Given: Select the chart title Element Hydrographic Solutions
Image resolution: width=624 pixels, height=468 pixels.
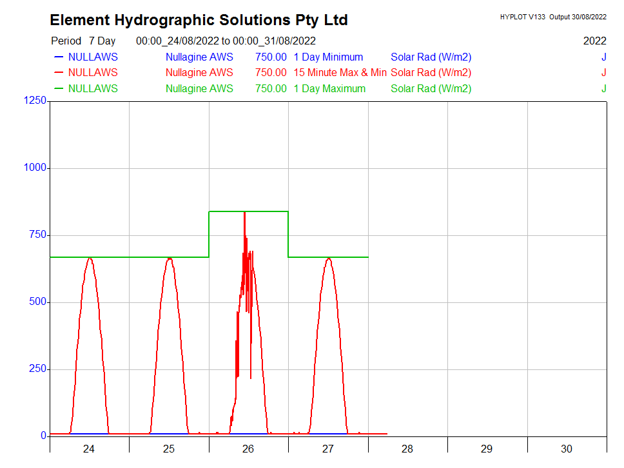Looking at the screenshot, I should click(199, 21).
